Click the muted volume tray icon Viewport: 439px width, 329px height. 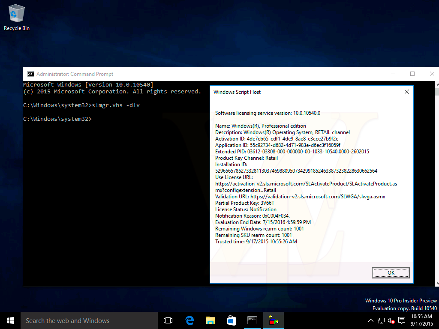(391, 320)
